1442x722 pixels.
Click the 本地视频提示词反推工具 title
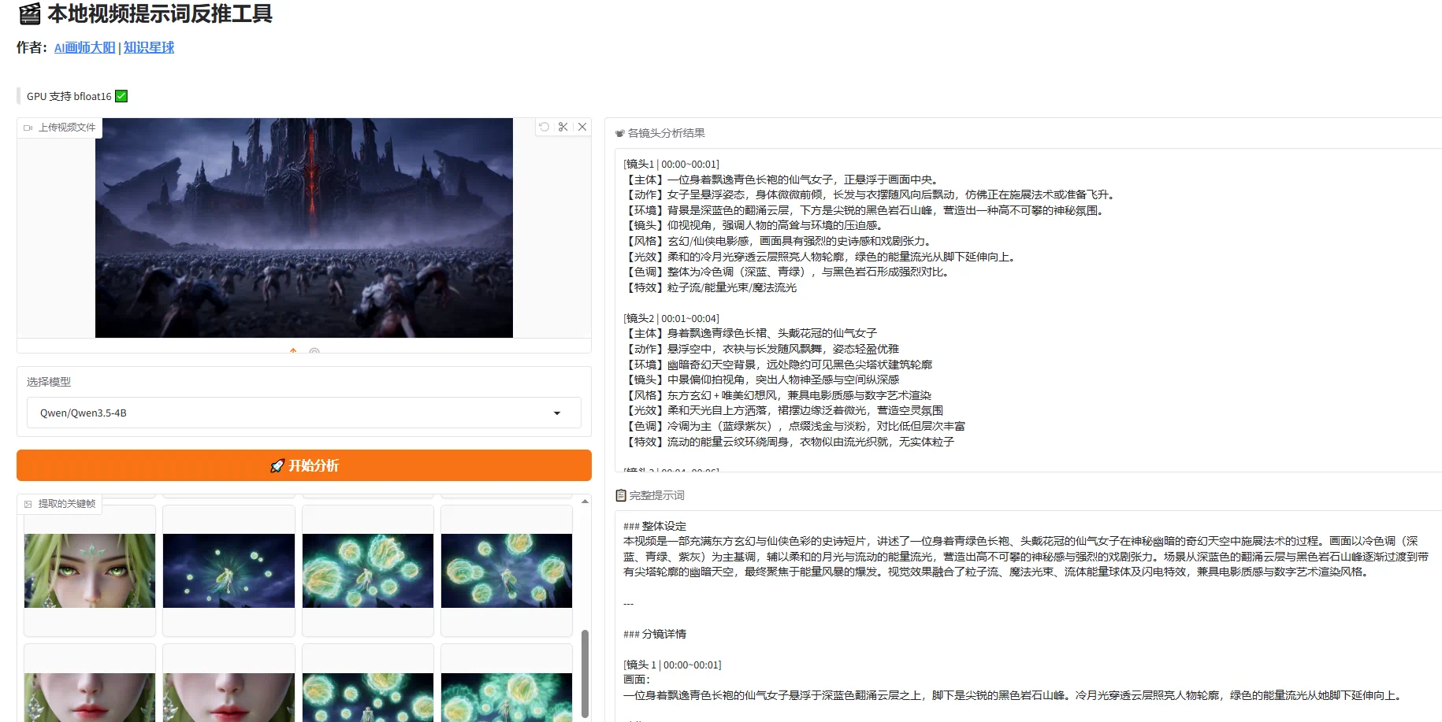pos(160,14)
